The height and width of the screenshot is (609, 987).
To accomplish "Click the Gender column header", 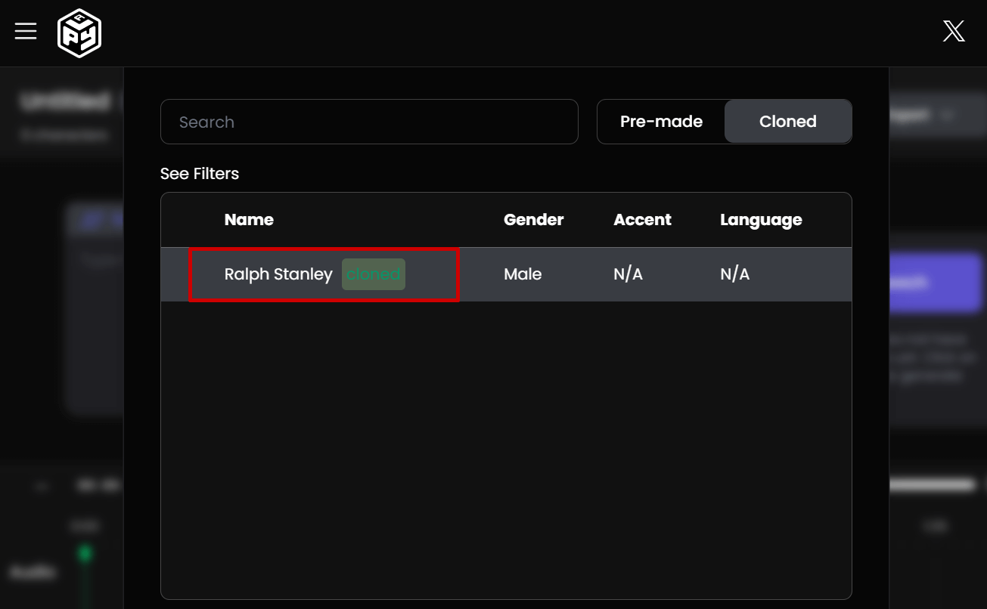I will pyautogui.click(x=533, y=220).
